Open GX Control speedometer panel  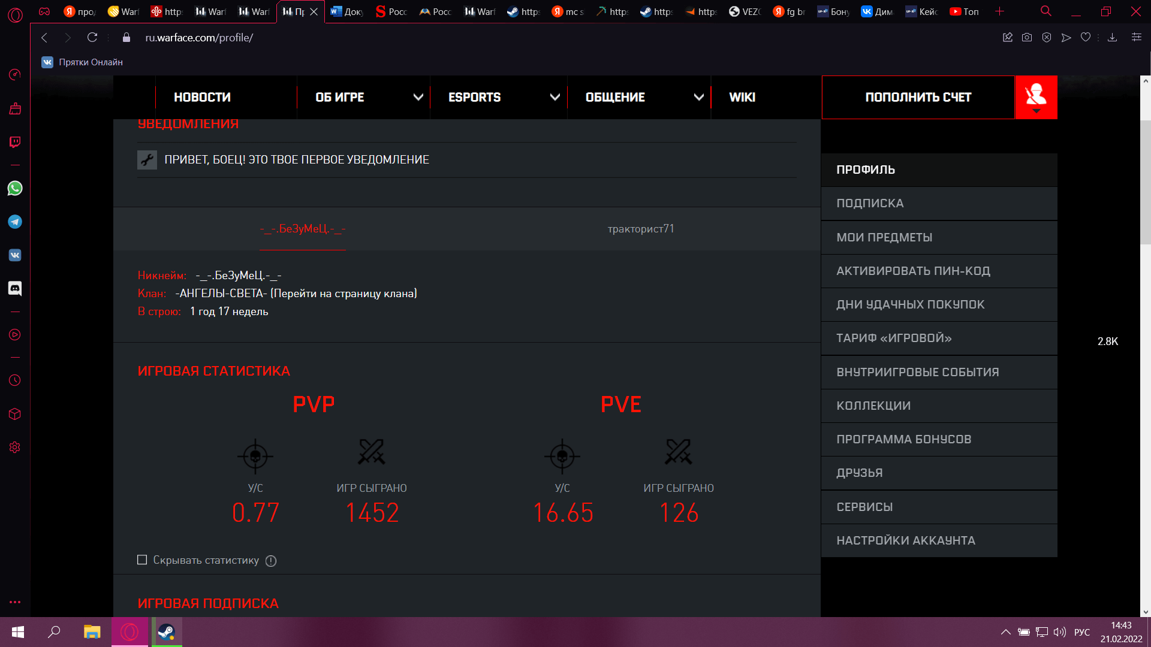click(x=15, y=74)
